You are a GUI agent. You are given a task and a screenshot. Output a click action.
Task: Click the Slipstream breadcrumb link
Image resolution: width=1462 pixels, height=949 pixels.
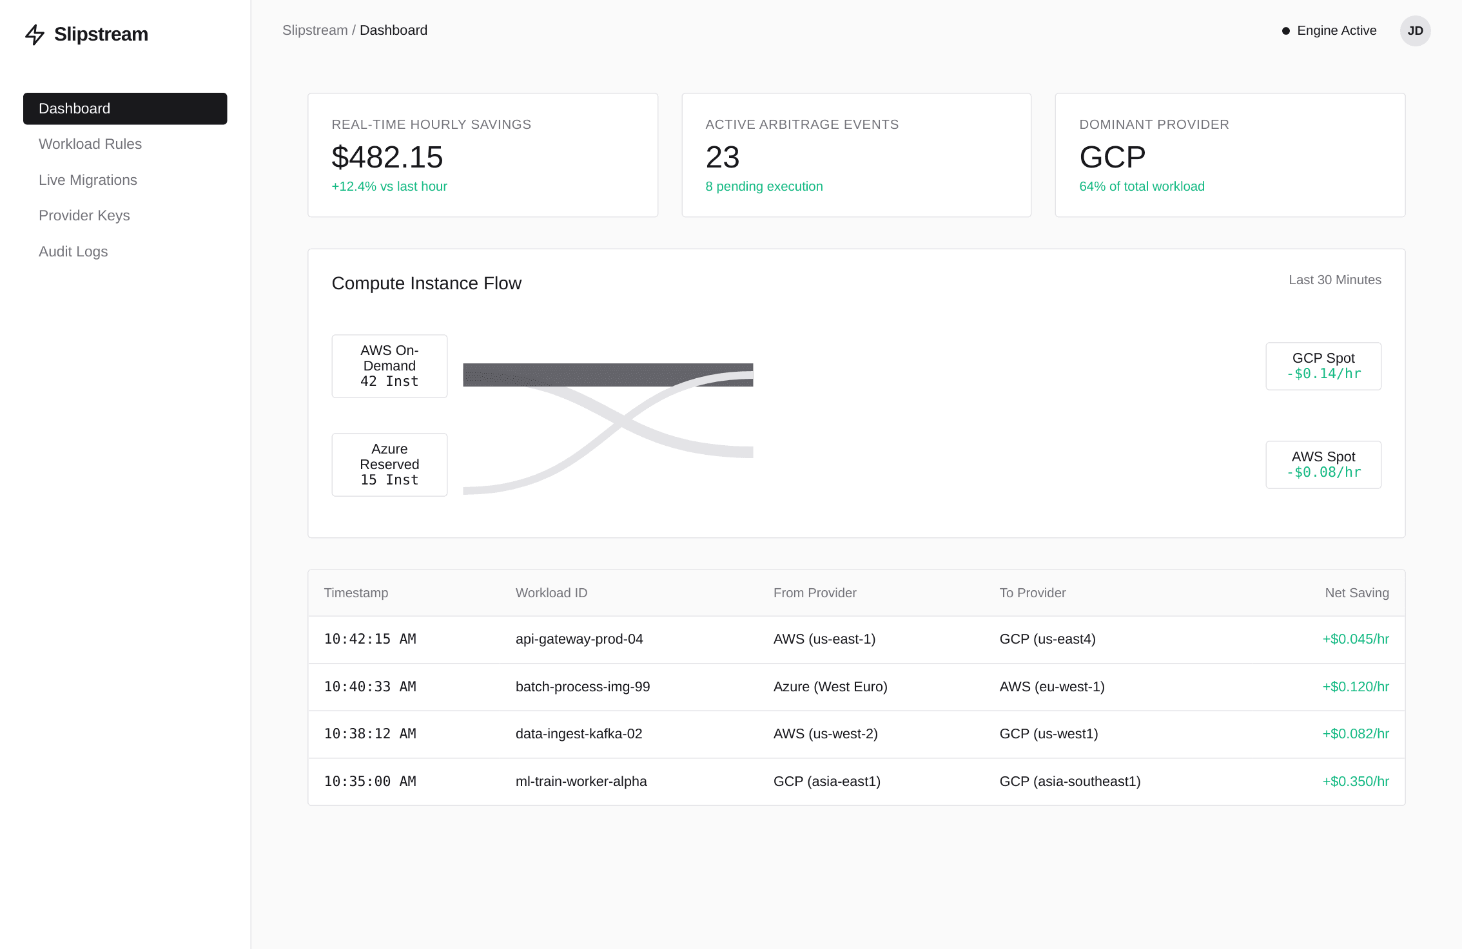[314, 30]
